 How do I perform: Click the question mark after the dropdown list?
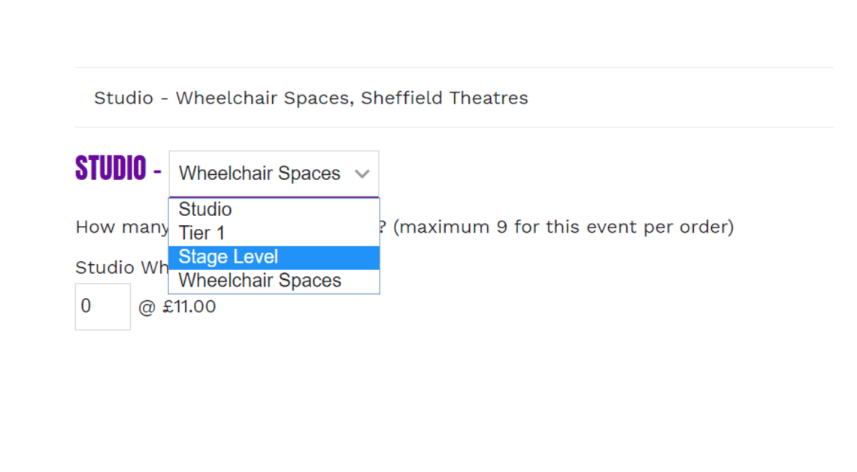(x=383, y=227)
